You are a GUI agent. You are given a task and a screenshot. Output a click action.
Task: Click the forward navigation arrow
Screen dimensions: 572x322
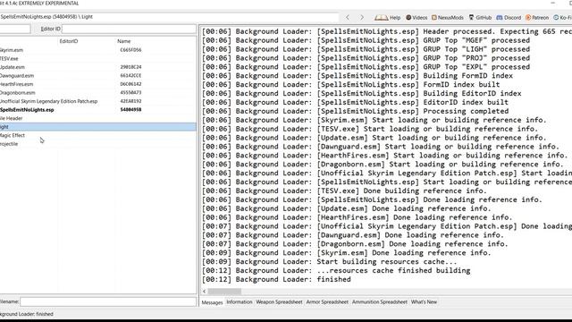361,17
